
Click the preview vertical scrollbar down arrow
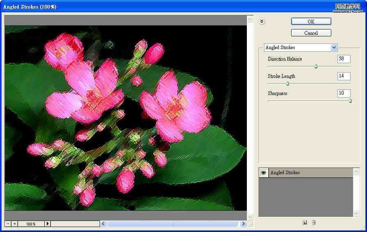tap(250, 217)
